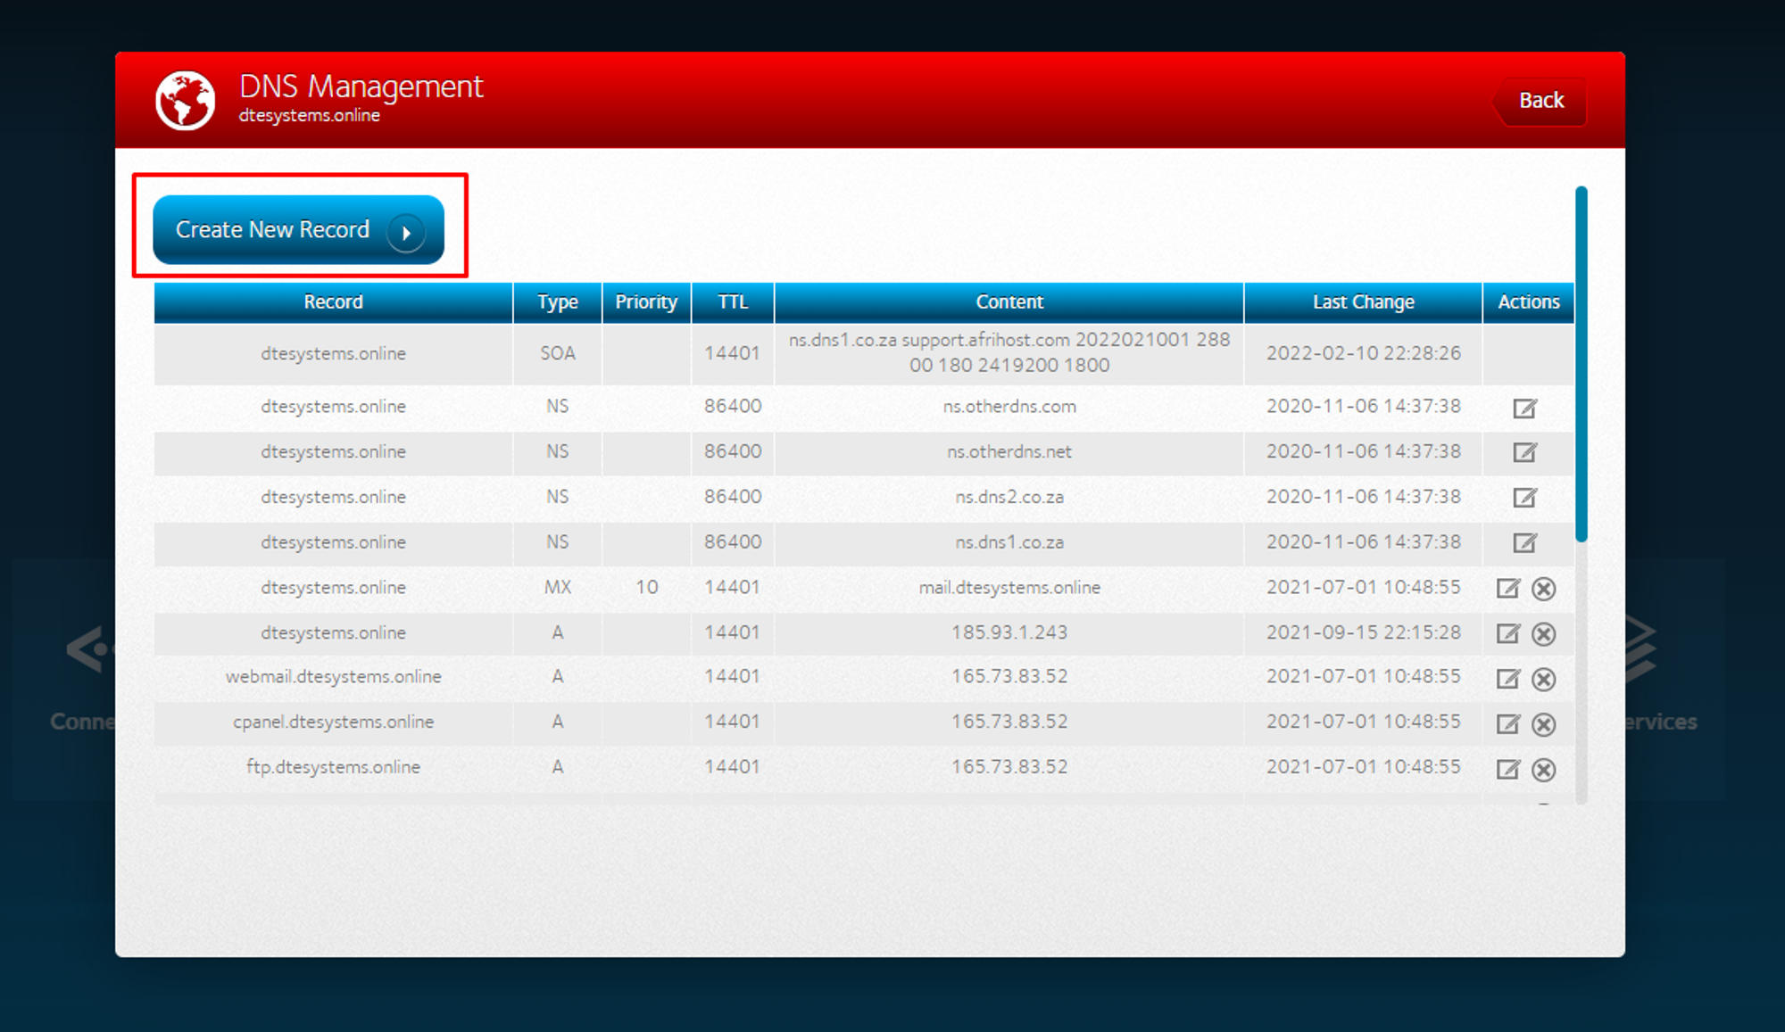Delete the ftp.dtesystems.online A record
1785x1032 pixels.
click(1543, 770)
